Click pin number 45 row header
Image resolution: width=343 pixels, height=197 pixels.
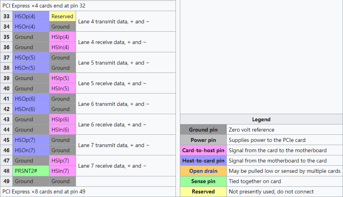6,140
